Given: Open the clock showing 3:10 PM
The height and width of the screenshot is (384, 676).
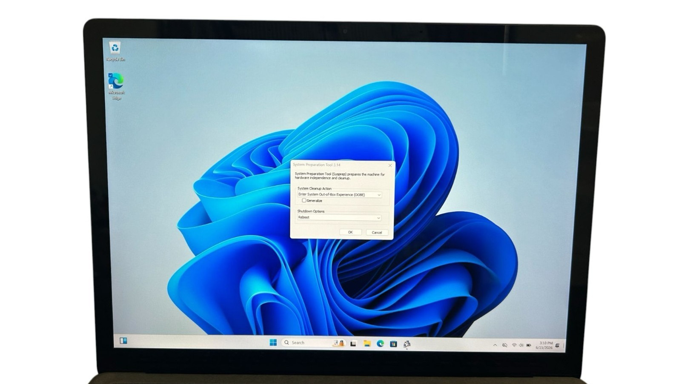Looking at the screenshot, I should [x=544, y=345].
